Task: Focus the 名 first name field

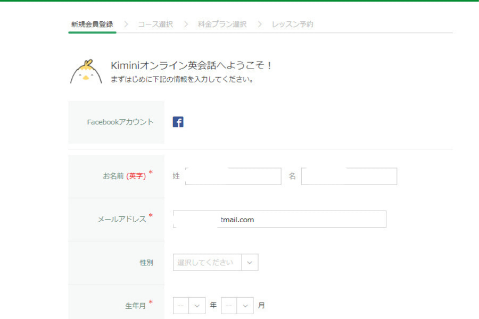Action: (x=349, y=176)
